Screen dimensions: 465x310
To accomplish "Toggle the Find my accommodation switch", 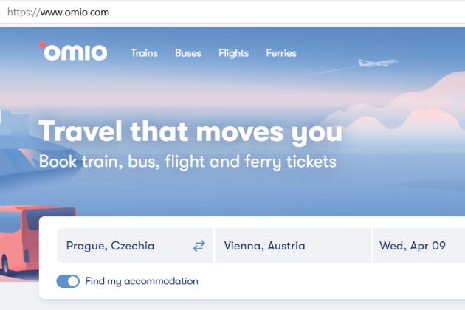I will 68,281.
